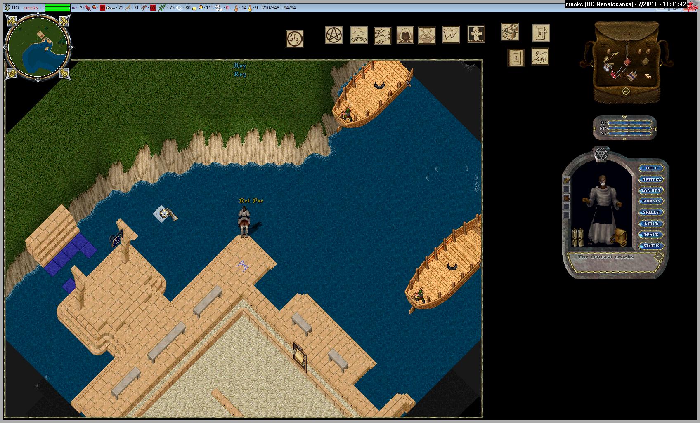Cast the pentagram spell icon
The width and height of the screenshot is (700, 423).
[x=334, y=35]
